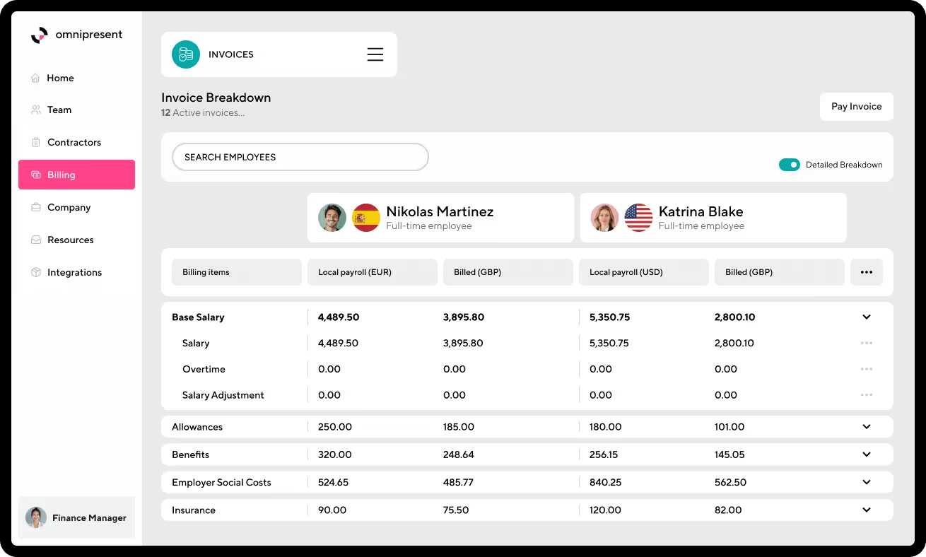Open the hamburger menu beside INVOICES
Screen dimensions: 926x557
(x=375, y=54)
